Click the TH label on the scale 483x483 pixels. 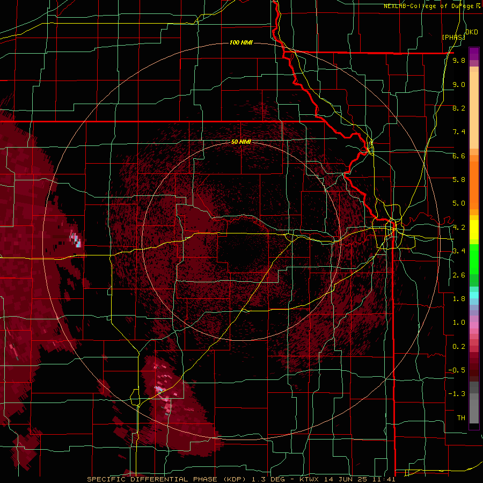(x=461, y=418)
